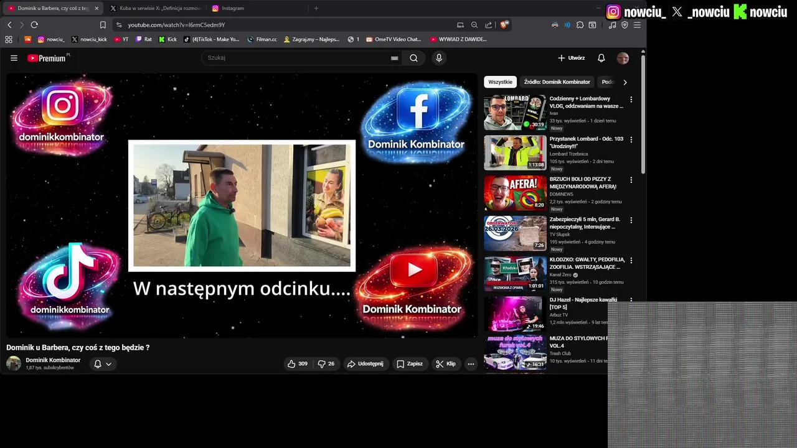Open next episode preview in end screen
This screenshot has width=797, height=448.
pyautogui.click(x=242, y=206)
